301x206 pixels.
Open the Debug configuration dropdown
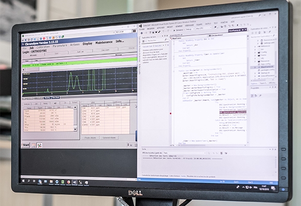[190, 29]
